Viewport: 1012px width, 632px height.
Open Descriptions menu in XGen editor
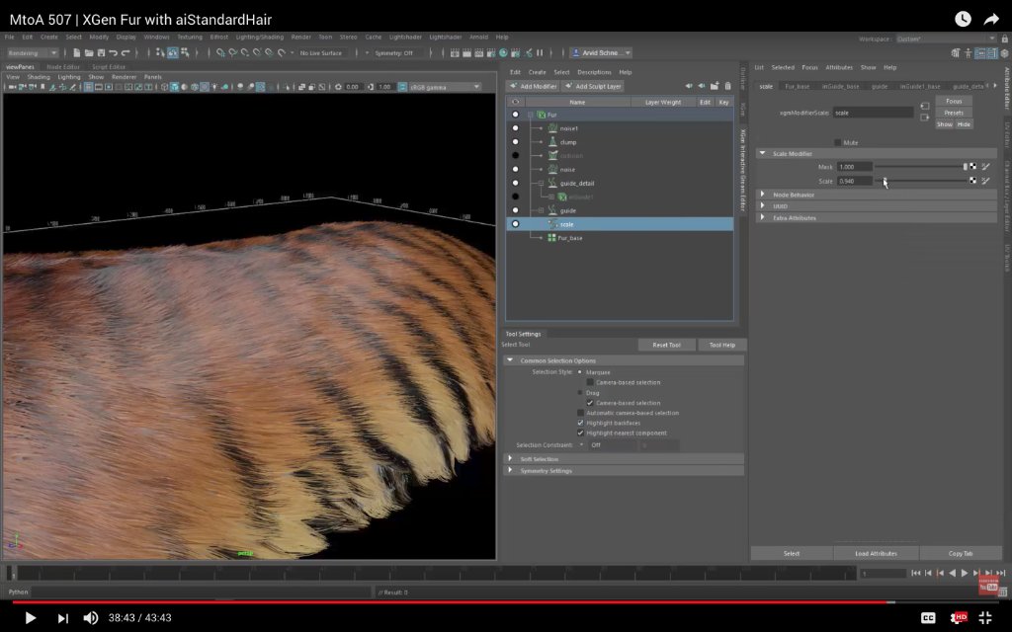[594, 72]
